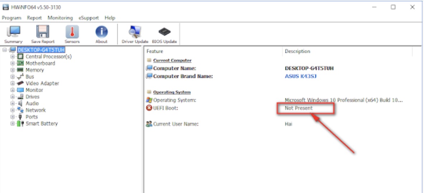
Task: Click the Smart Battery icon
Action: [x=20, y=123]
